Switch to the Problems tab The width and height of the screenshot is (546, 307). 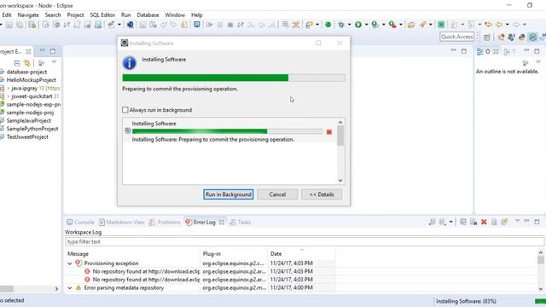coord(165,222)
